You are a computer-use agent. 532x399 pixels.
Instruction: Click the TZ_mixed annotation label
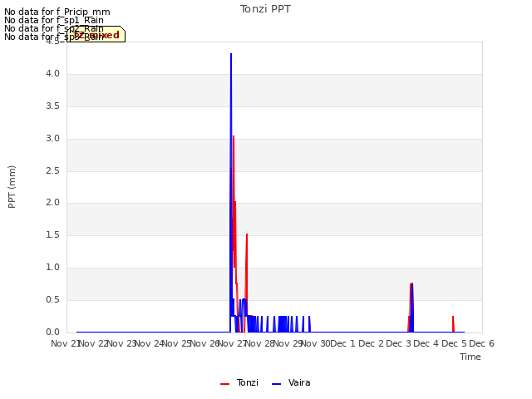click(96, 34)
